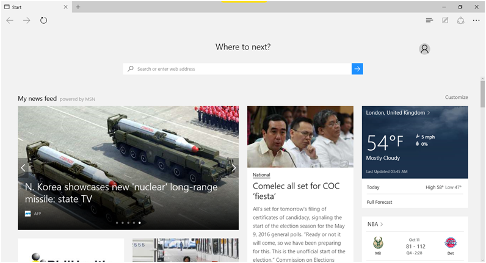The height and width of the screenshot is (263, 486).
Task: Open the Share icon in the toolbar
Action: coord(461,20)
